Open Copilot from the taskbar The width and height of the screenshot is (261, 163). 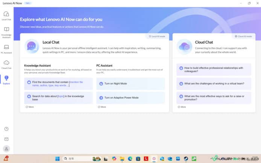click(x=114, y=158)
